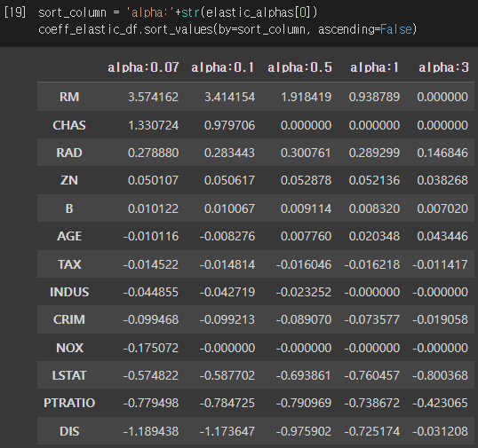Select the alpha:0.07 column header
Viewport: 478px width, 448px height.
point(143,67)
